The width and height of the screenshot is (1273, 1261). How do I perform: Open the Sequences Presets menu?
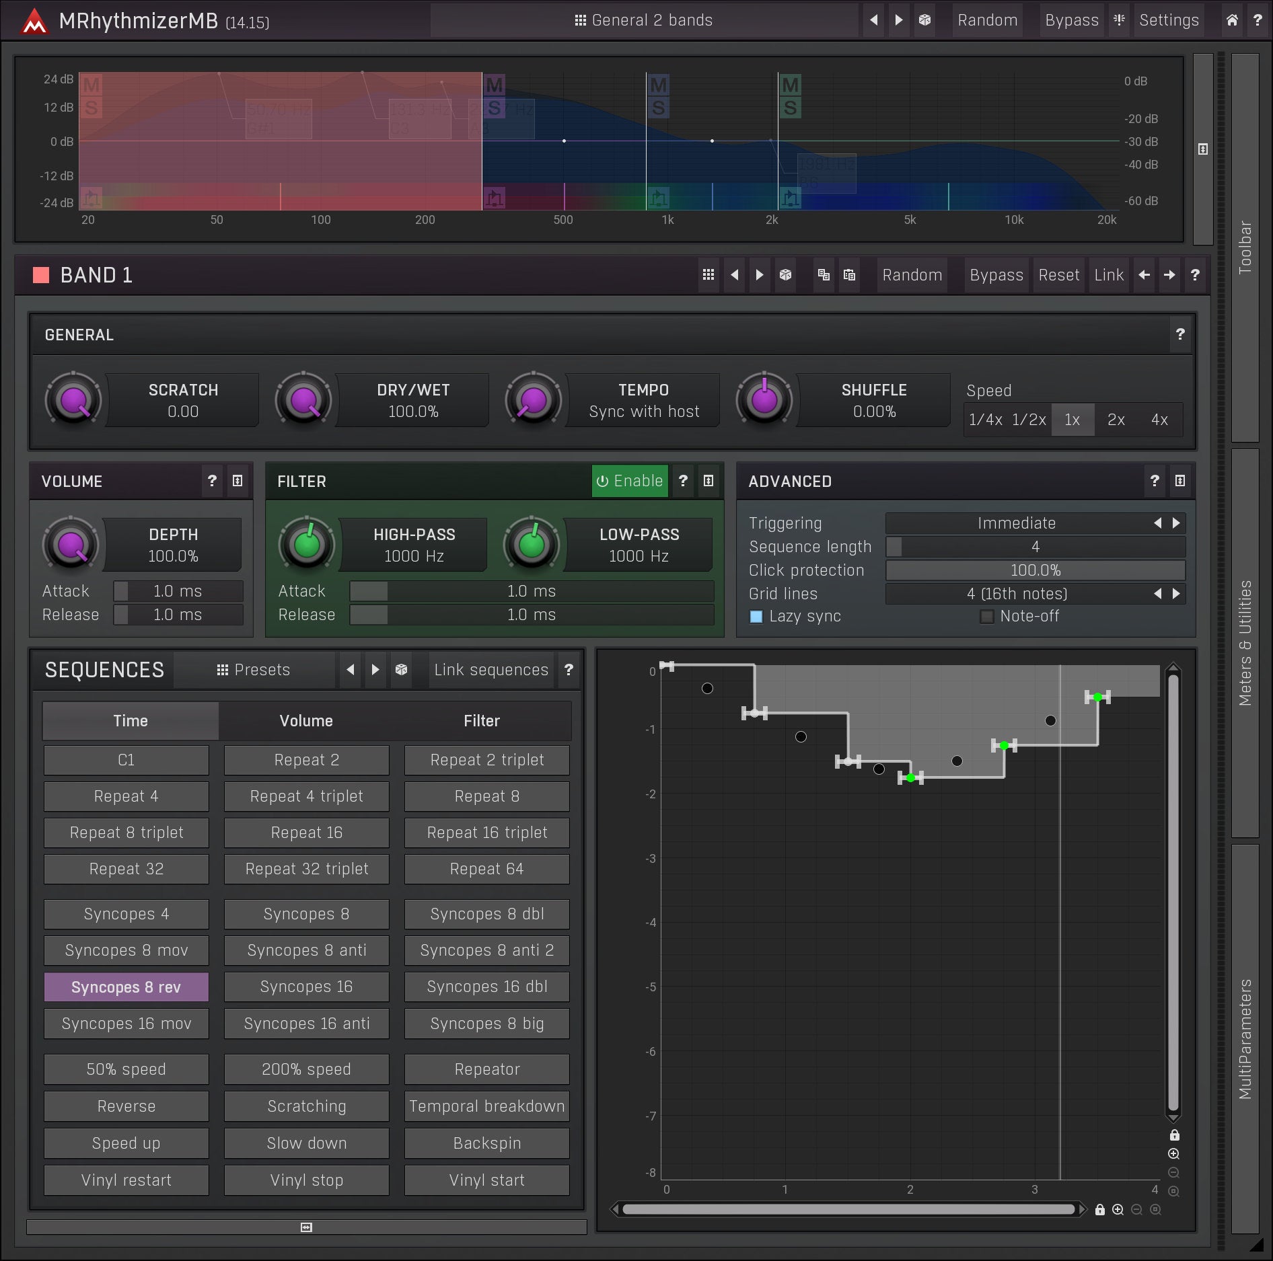[x=254, y=670]
